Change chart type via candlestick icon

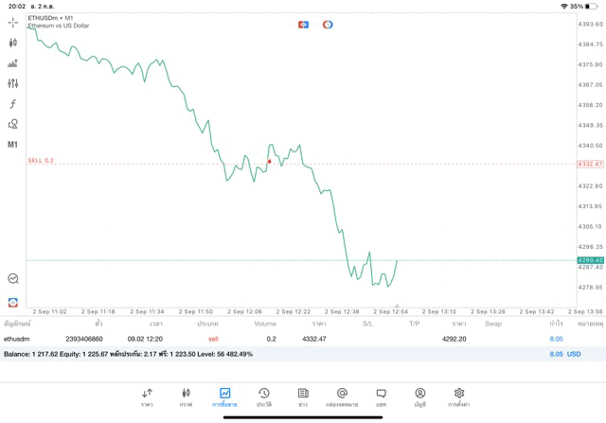pyautogui.click(x=12, y=43)
